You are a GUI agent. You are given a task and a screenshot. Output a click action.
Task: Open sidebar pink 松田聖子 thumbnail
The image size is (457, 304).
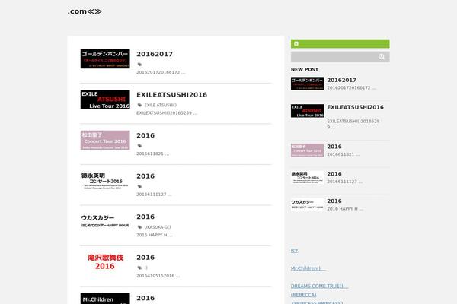pyautogui.click(x=307, y=150)
